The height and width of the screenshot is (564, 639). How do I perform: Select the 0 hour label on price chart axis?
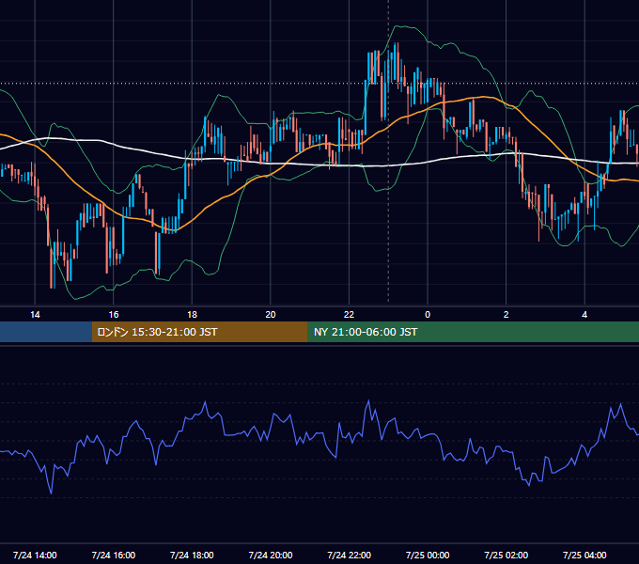pyautogui.click(x=428, y=315)
